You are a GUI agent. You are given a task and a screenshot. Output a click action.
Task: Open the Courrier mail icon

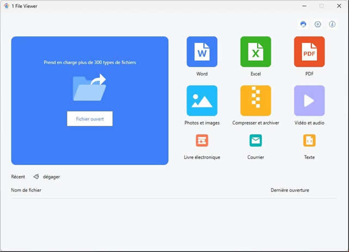point(255,140)
